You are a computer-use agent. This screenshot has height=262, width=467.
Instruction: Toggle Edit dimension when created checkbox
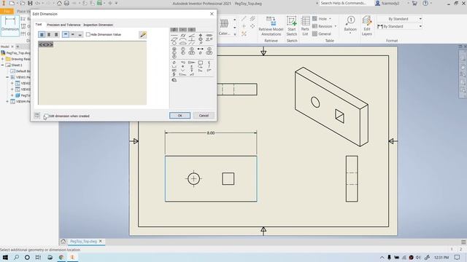coord(46,116)
